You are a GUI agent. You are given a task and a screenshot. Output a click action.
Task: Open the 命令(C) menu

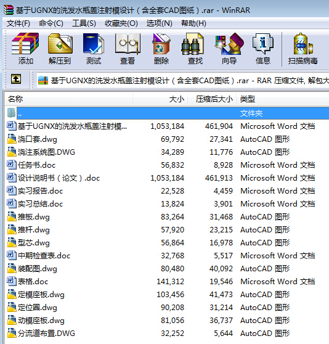51,23
